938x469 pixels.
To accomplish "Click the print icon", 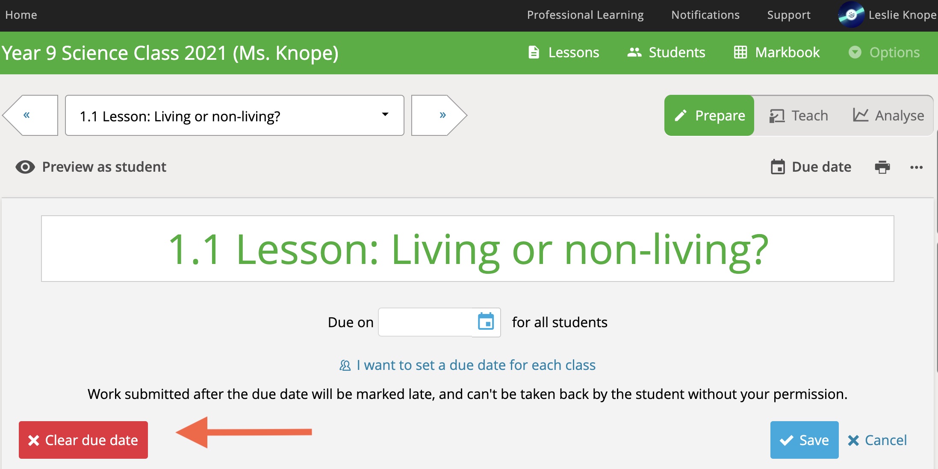I will coord(882,167).
